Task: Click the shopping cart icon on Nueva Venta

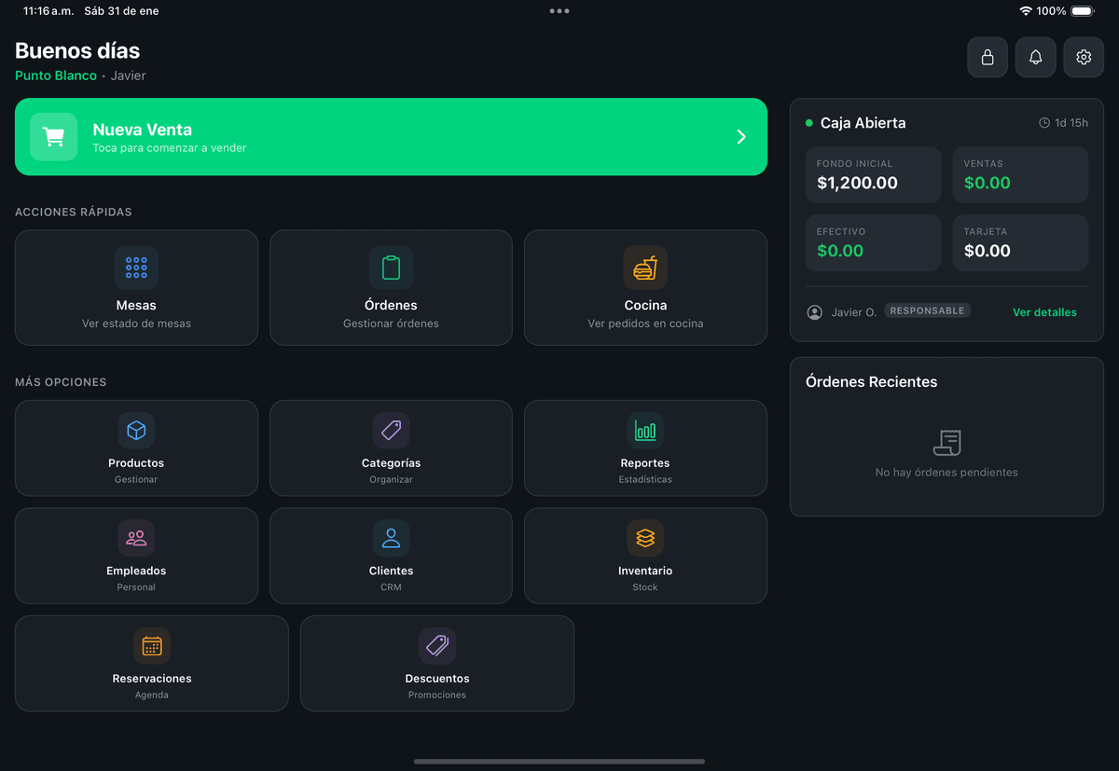Action: point(53,136)
